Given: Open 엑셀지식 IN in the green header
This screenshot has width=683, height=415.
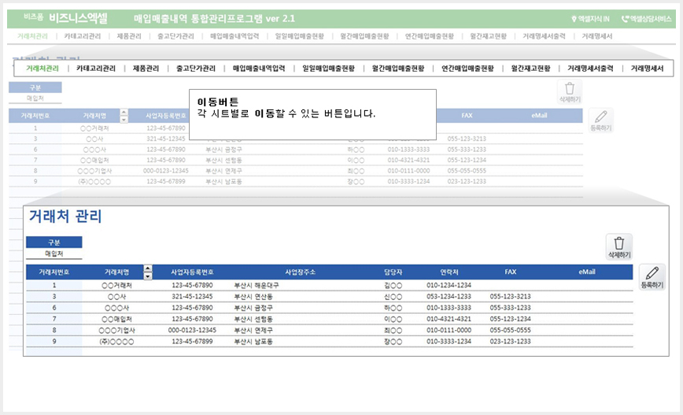Looking at the screenshot, I should (x=590, y=19).
